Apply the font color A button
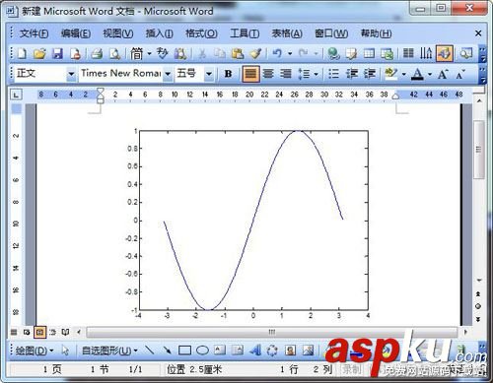493x383 pixels. pyautogui.click(x=418, y=74)
